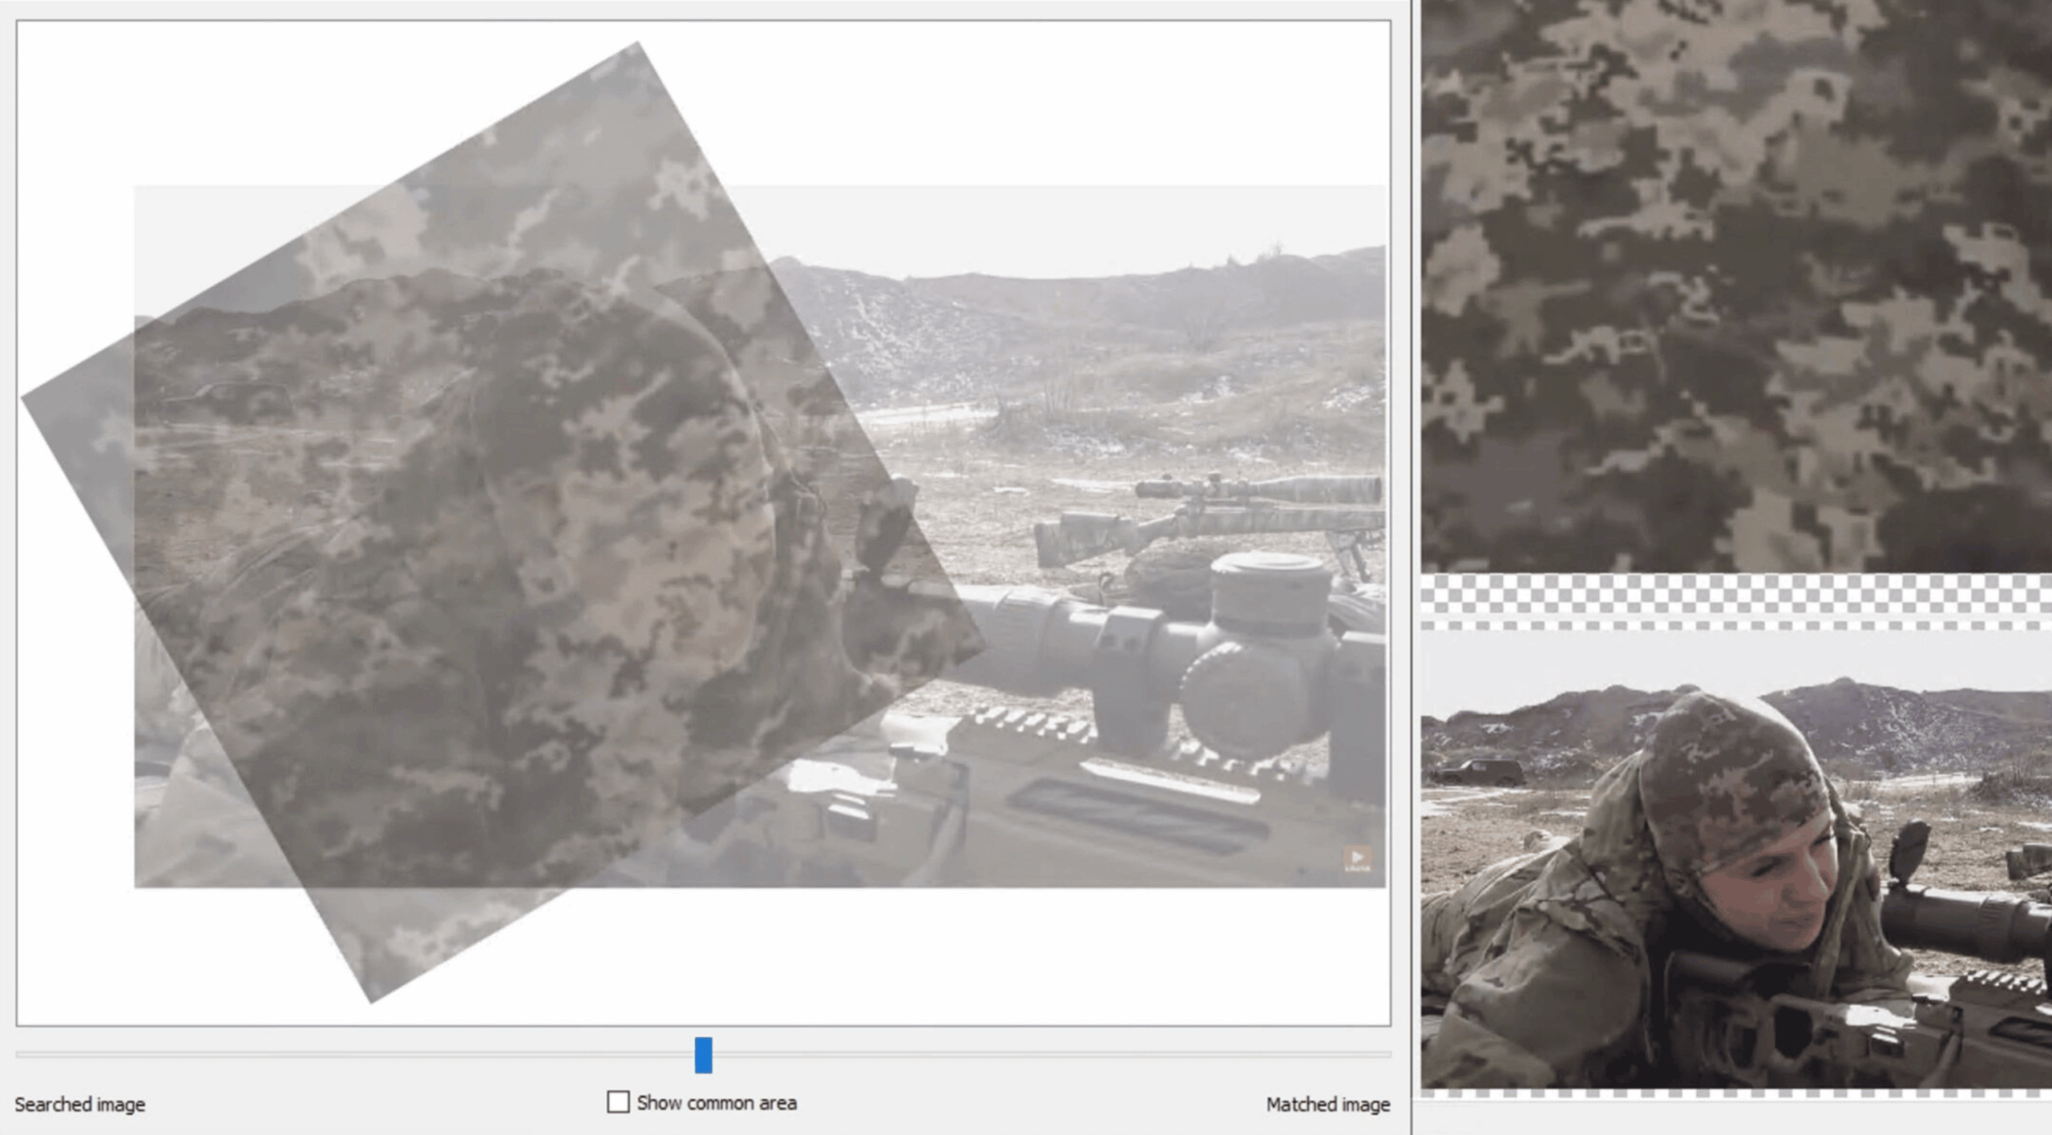The image size is (2052, 1135).
Task: Select the camouflage texture thumbnail
Action: (x=1736, y=285)
